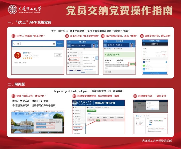Select the first payment method radio button
Viewport: 181px width, 149px height.
coord(166,62)
